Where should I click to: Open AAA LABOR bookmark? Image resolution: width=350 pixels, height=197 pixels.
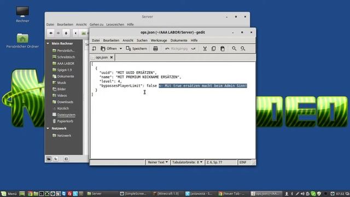click(x=63, y=63)
